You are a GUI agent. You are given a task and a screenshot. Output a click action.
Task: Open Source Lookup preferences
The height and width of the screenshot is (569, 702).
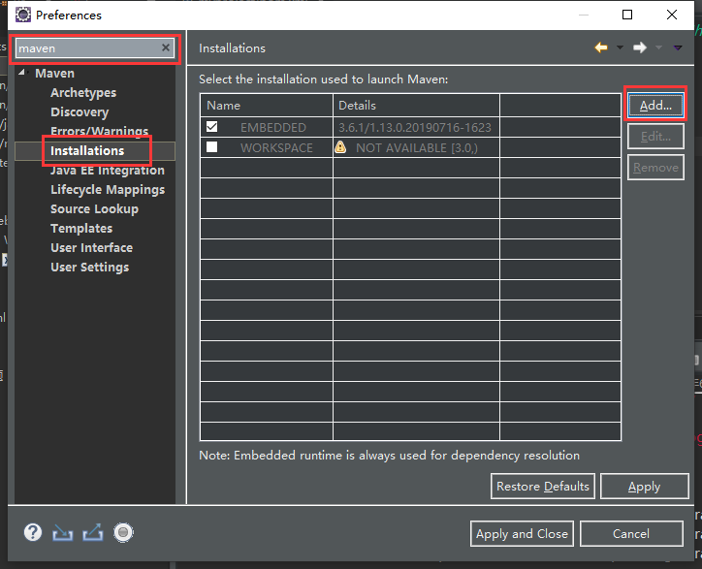coord(94,209)
